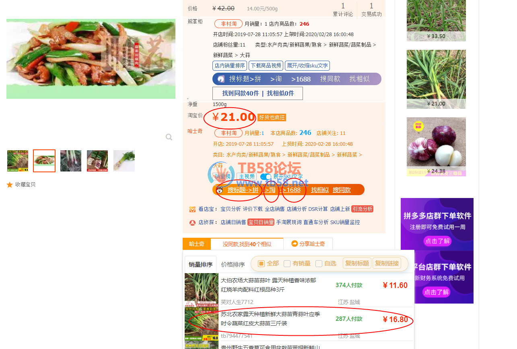517x349 pixels.
Task: Click the husky dog icon in orange bar
Action: point(220,190)
